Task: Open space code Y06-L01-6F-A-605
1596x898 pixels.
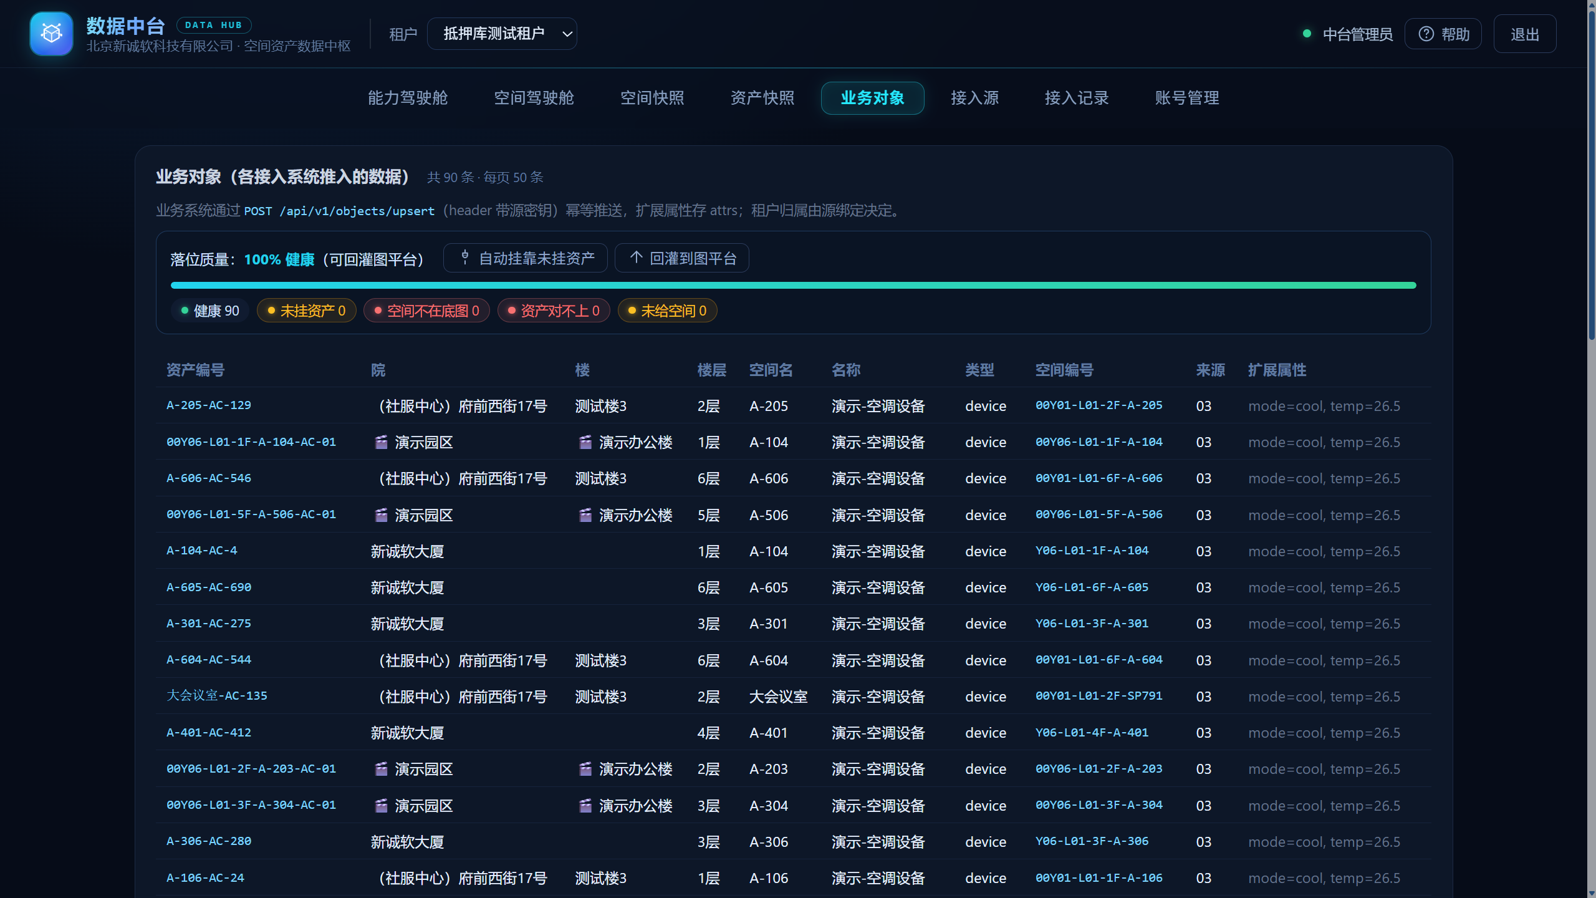Action: click(x=1092, y=587)
